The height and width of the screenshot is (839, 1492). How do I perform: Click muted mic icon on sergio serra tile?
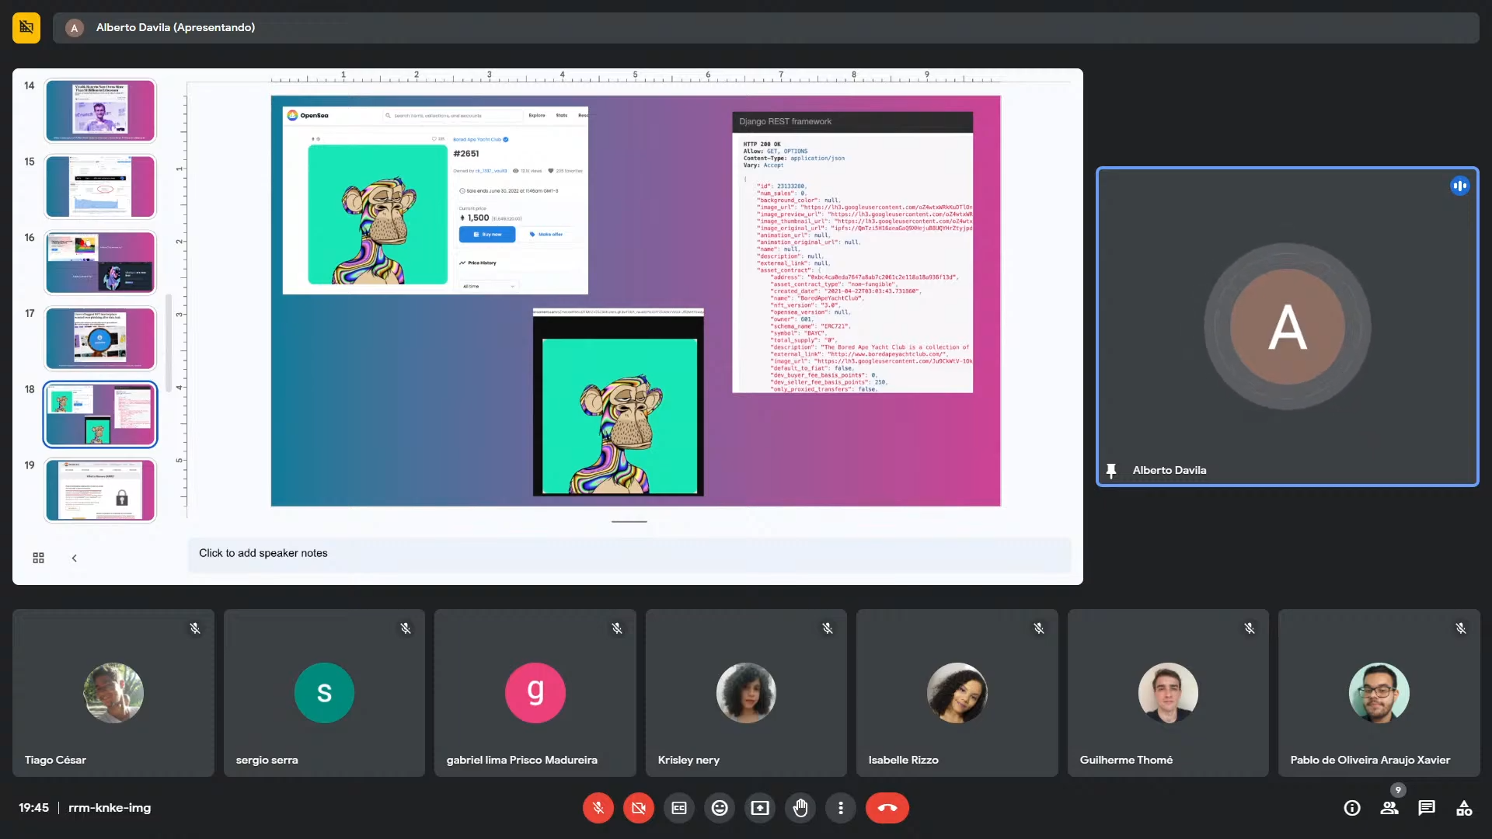point(406,628)
